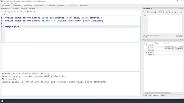Image resolution: width=184 pixels, height=103 pixels.
Task: Select Views (0) in DB Schema tree
Action: (x=150, y=53)
